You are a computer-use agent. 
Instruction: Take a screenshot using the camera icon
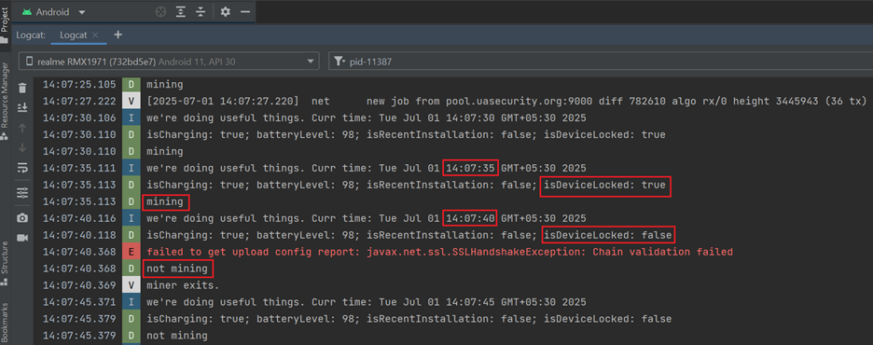22,218
